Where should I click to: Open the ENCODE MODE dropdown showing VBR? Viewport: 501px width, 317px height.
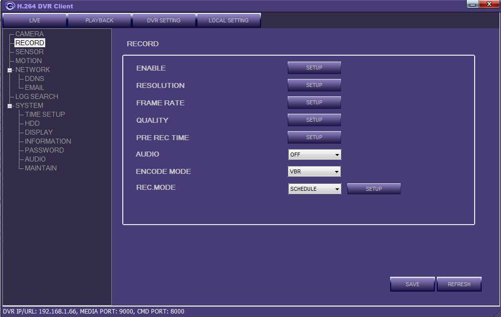(x=315, y=172)
